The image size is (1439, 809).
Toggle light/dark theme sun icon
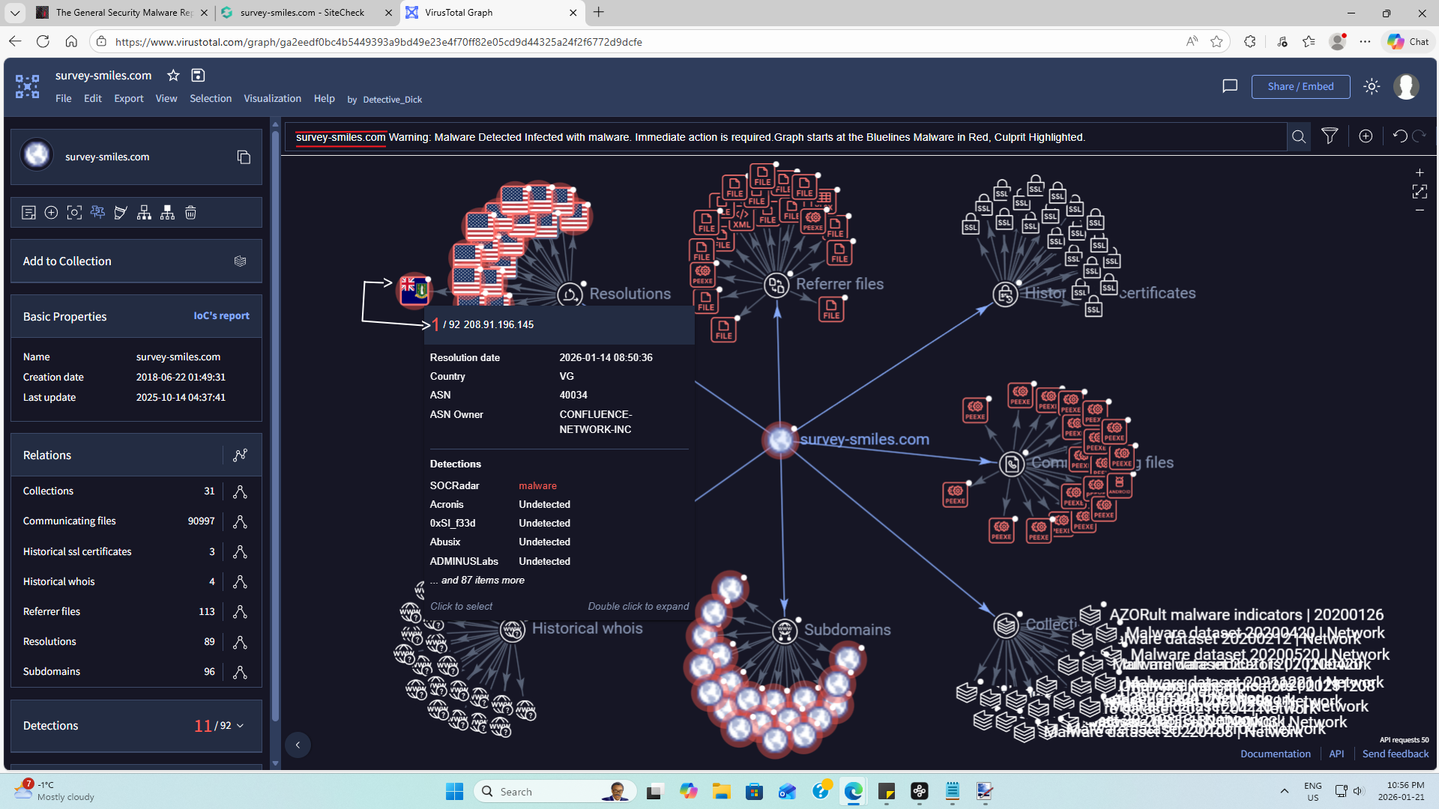pyautogui.click(x=1372, y=86)
